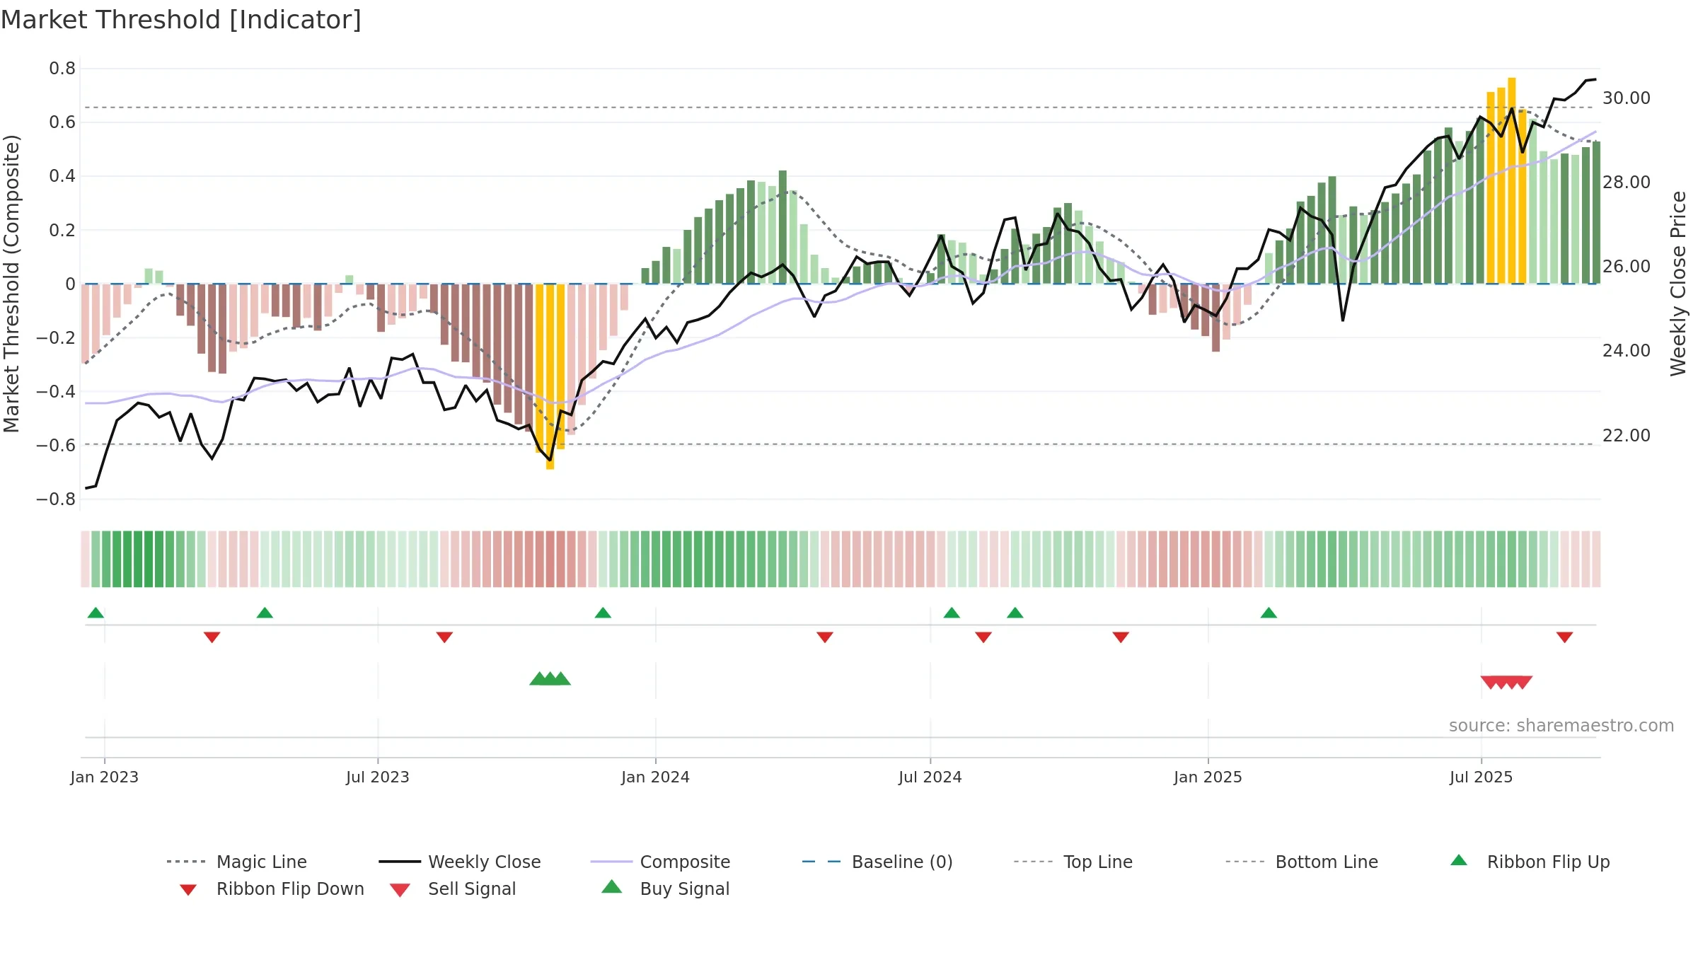Click the yellow bars at the 2023 low
Viewport: 1698px width, 955px height.
click(x=550, y=376)
